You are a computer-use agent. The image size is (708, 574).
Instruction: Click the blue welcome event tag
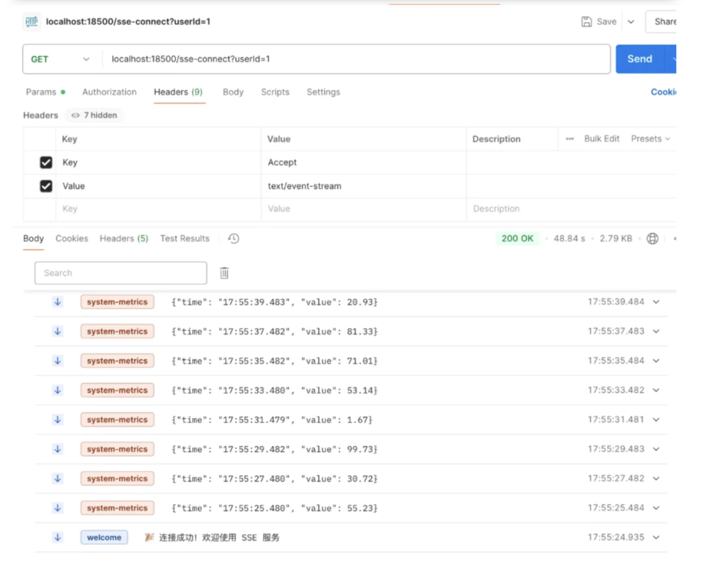[x=104, y=537]
